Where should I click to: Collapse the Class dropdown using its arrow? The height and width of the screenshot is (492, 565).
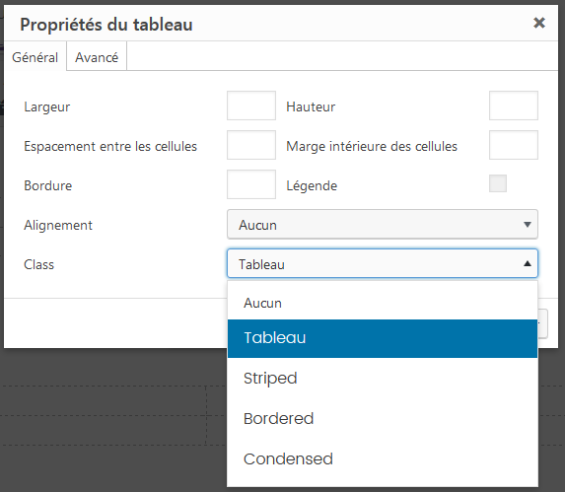[528, 264]
